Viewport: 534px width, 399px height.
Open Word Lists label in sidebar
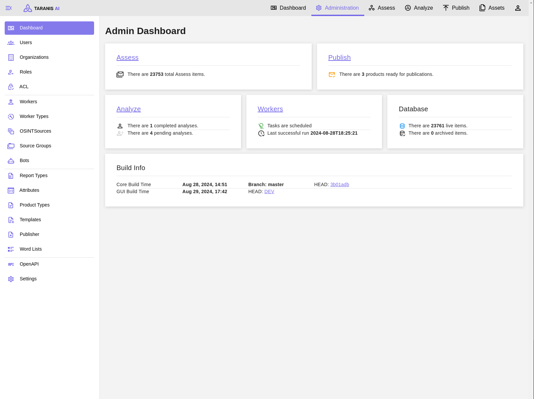pyautogui.click(x=31, y=249)
